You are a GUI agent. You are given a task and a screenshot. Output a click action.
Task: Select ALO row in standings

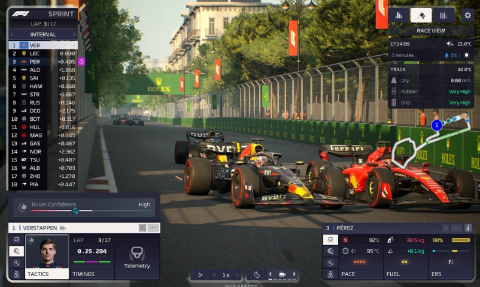point(43,70)
